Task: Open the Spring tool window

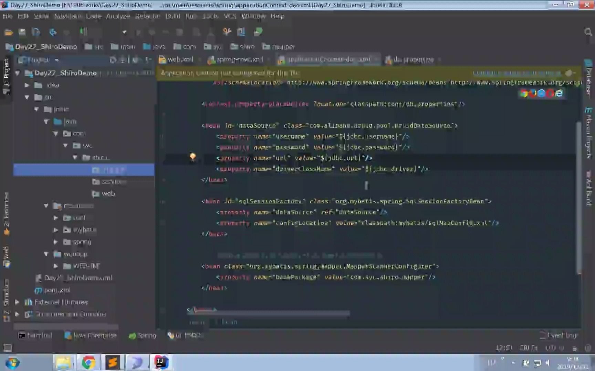Action: (142, 335)
